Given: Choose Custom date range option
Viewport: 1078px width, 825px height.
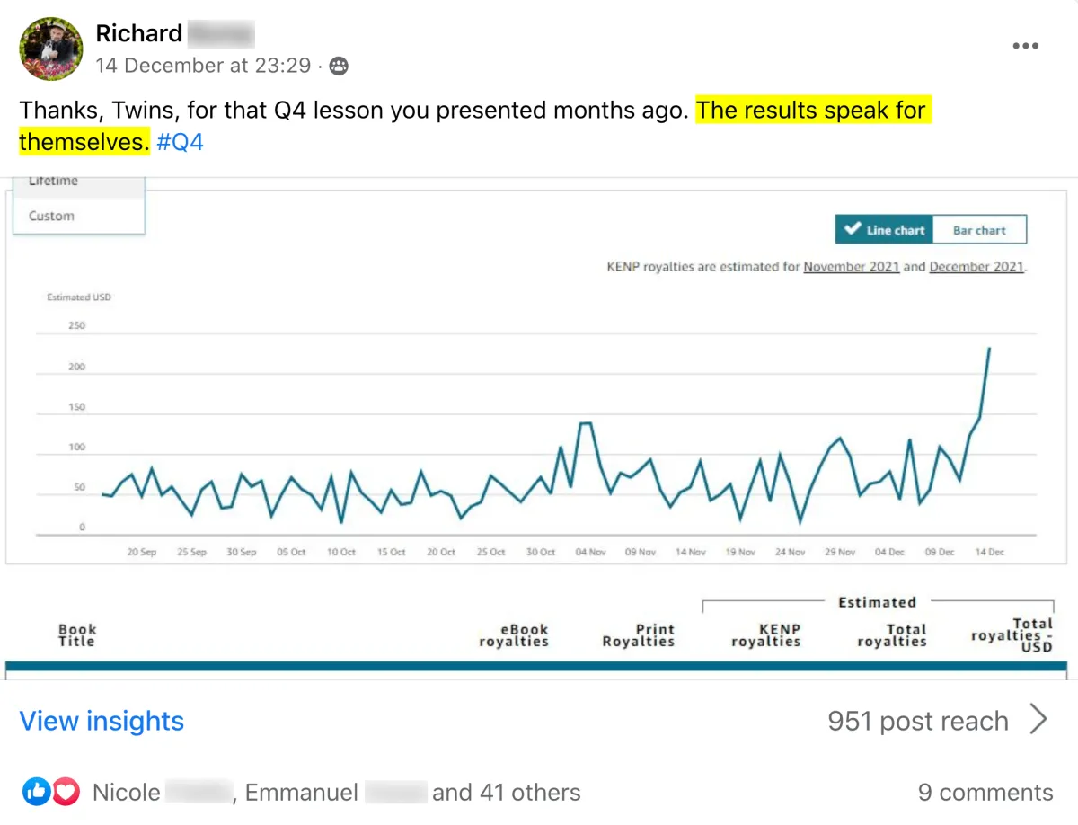Looking at the screenshot, I should tap(51, 216).
